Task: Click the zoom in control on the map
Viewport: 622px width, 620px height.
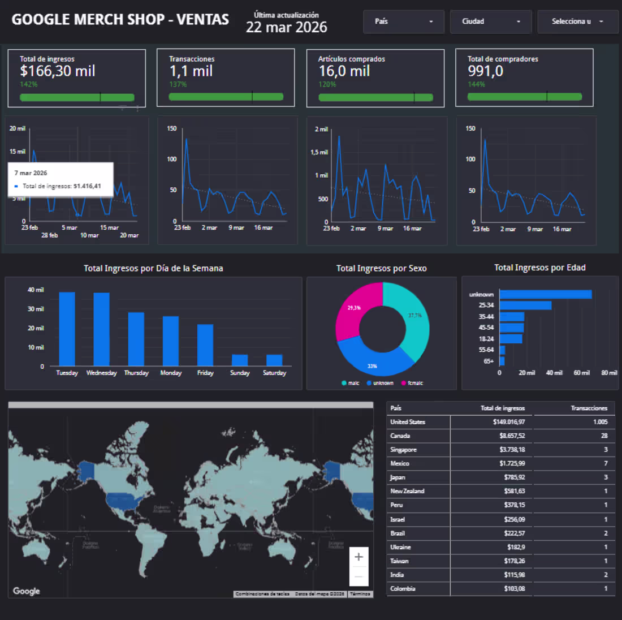Action: (358, 557)
